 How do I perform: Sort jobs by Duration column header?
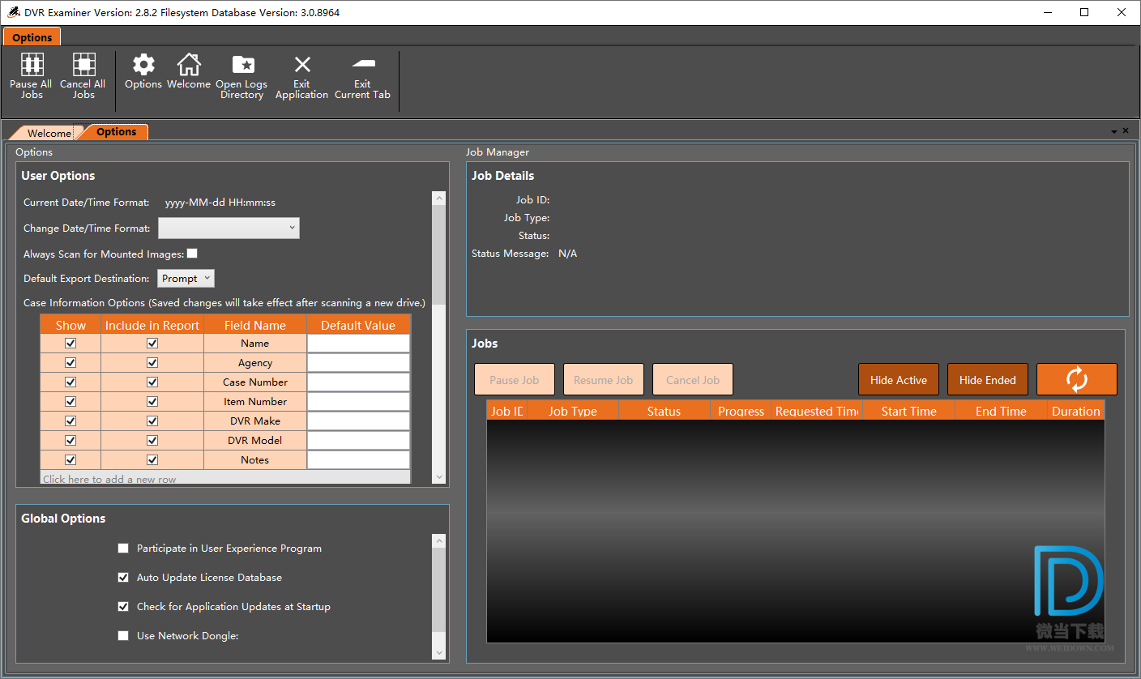pos(1075,411)
